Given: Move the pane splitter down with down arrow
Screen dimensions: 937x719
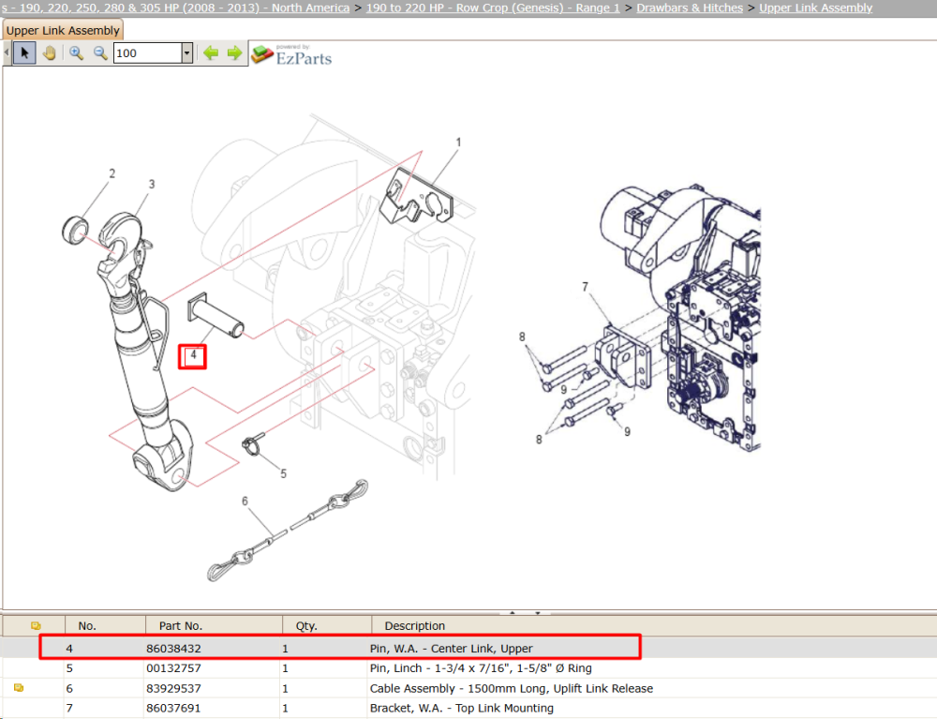Looking at the screenshot, I should (x=538, y=613).
